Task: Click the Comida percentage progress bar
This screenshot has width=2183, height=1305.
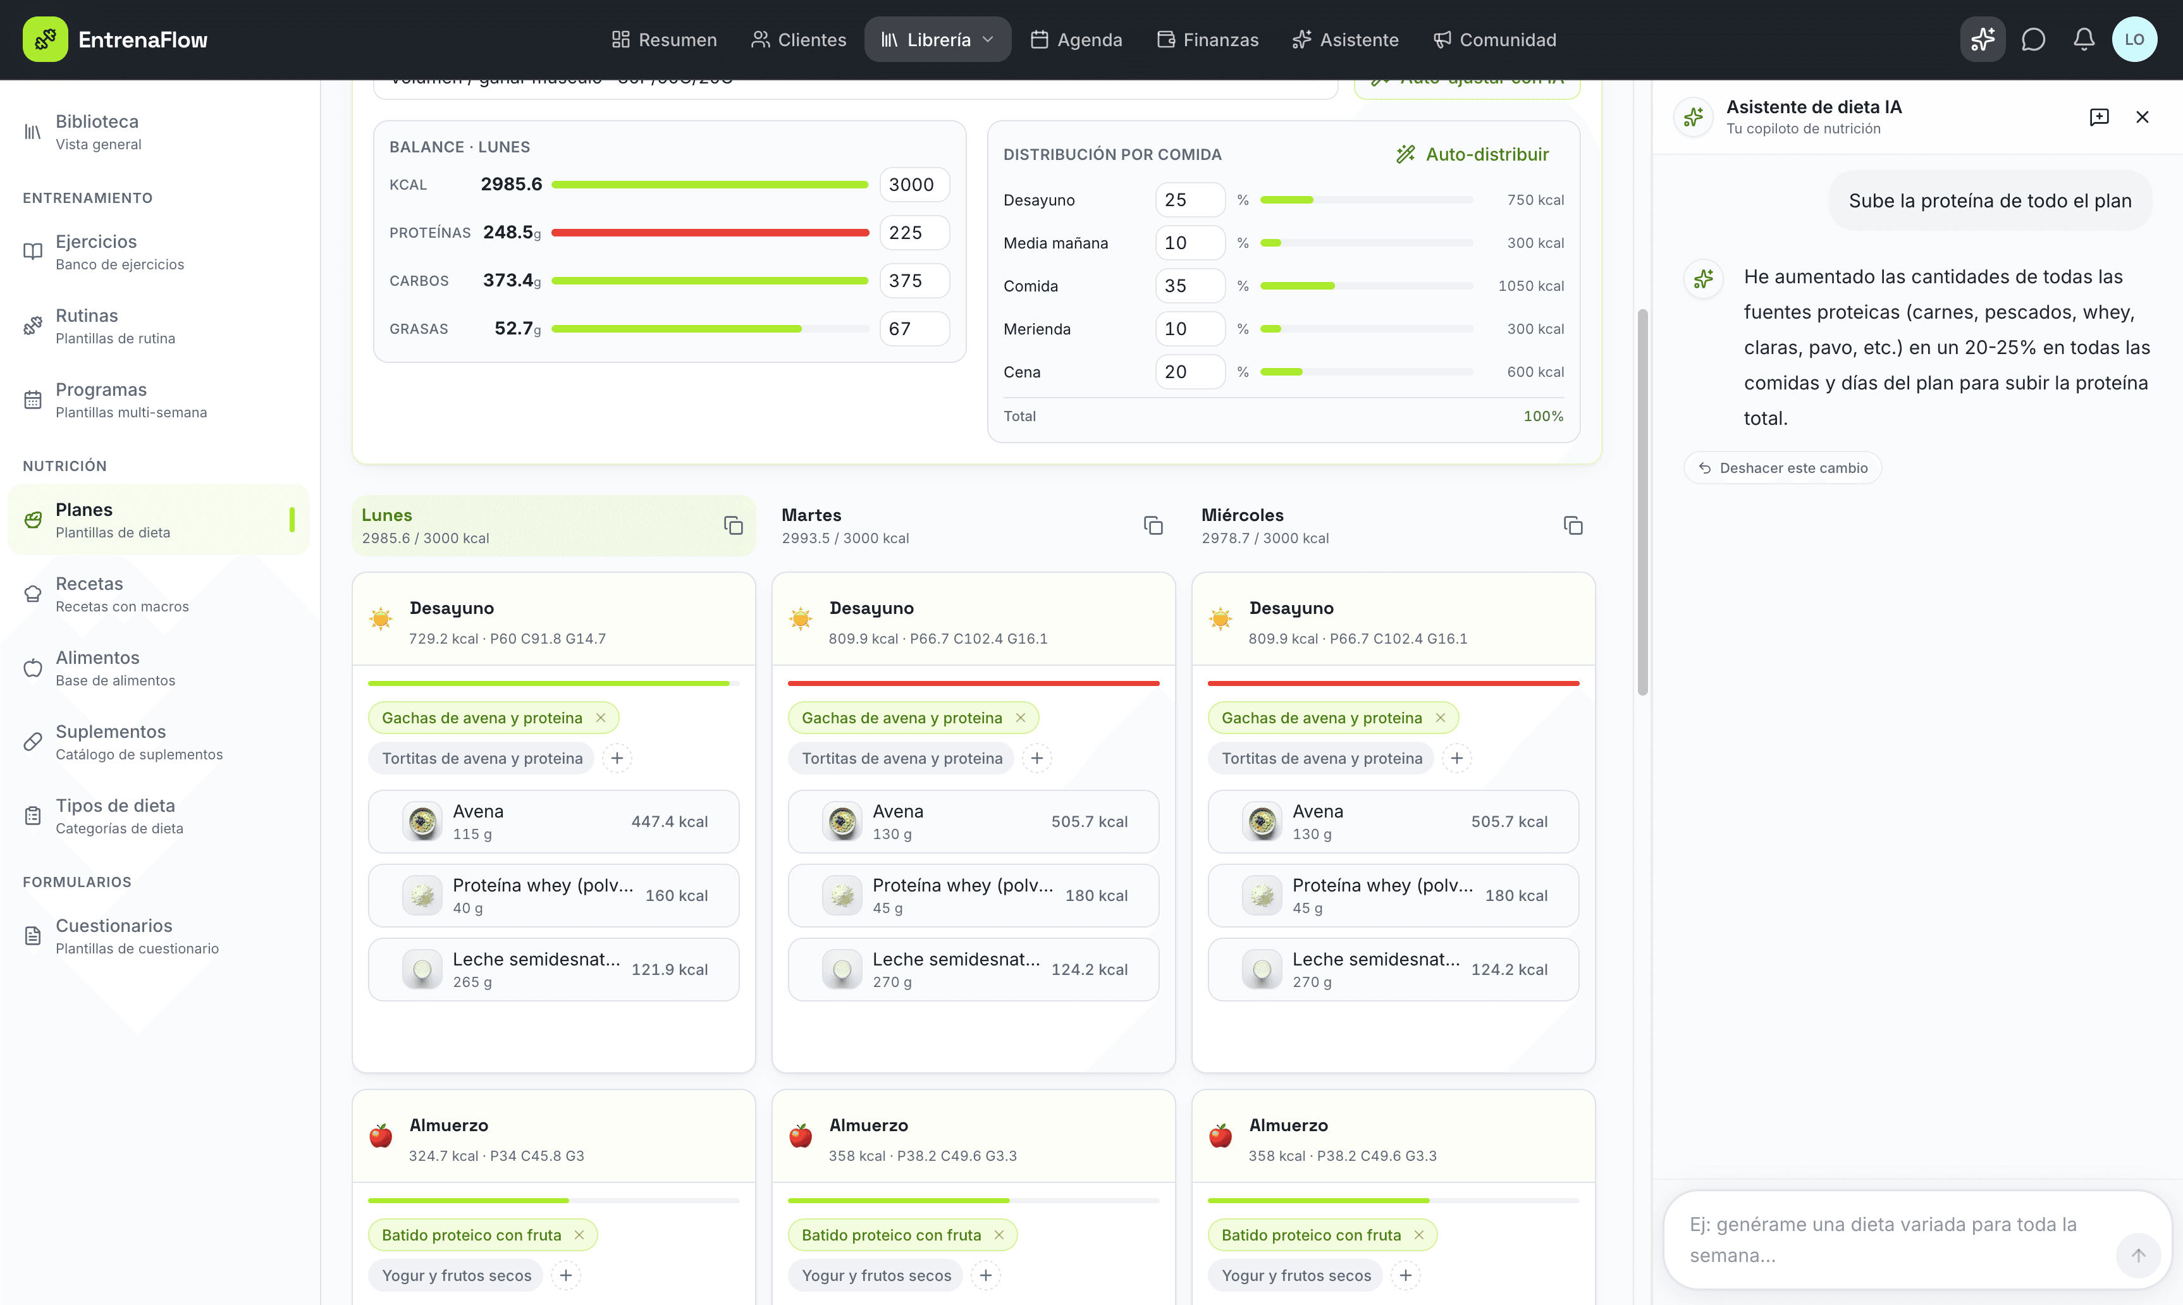Action: click(1366, 286)
